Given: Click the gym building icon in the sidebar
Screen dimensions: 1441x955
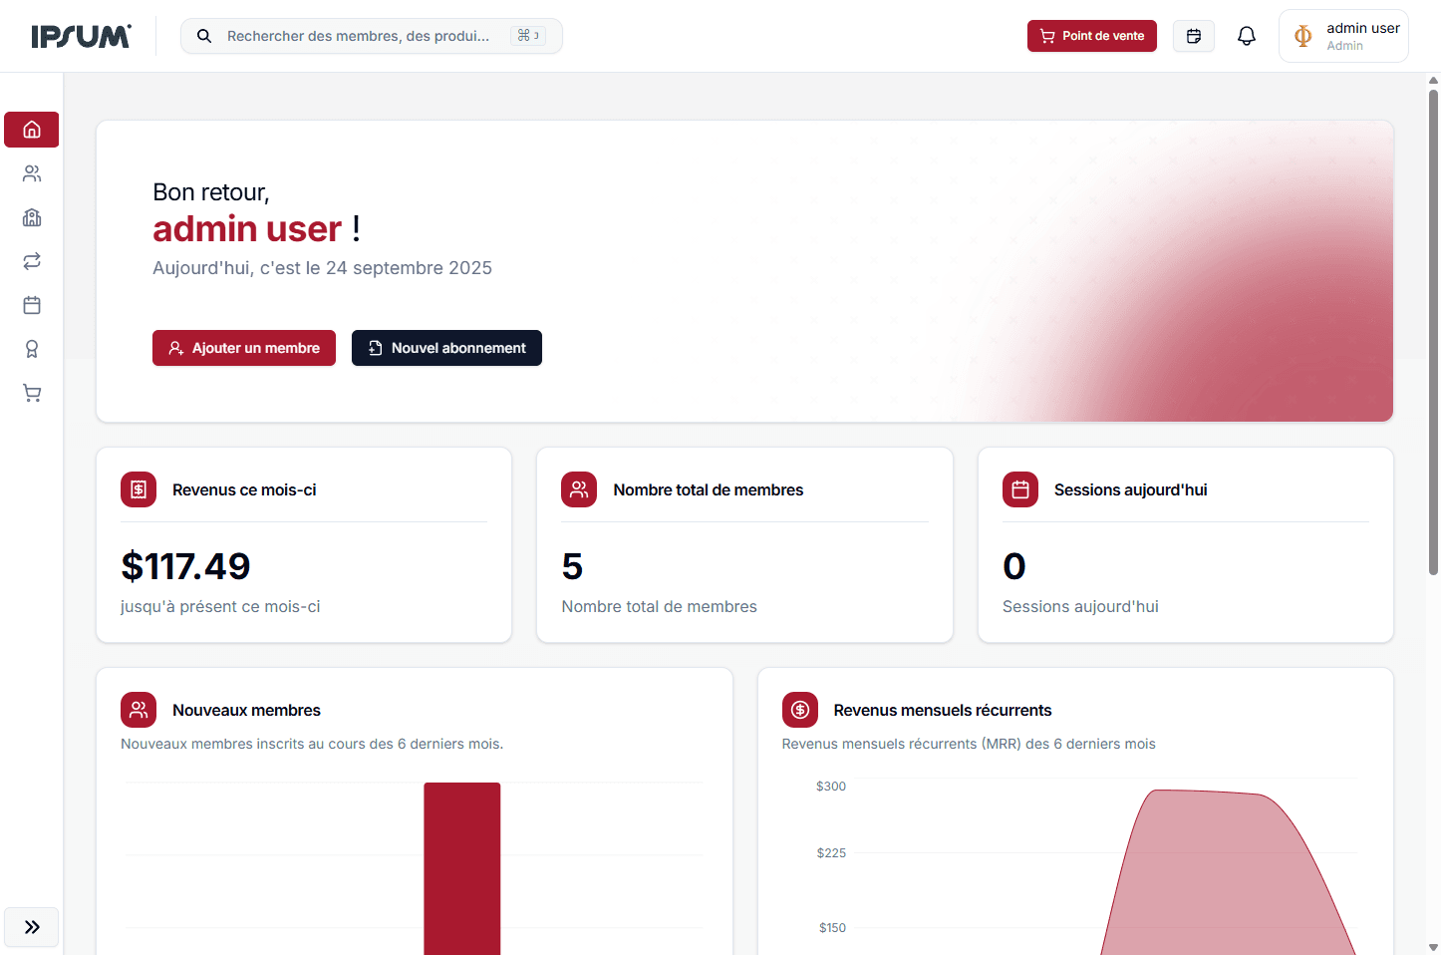Looking at the screenshot, I should click(x=31, y=217).
